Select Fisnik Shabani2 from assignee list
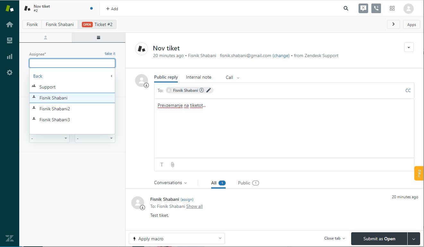The width and height of the screenshot is (424, 247). [x=55, y=109]
